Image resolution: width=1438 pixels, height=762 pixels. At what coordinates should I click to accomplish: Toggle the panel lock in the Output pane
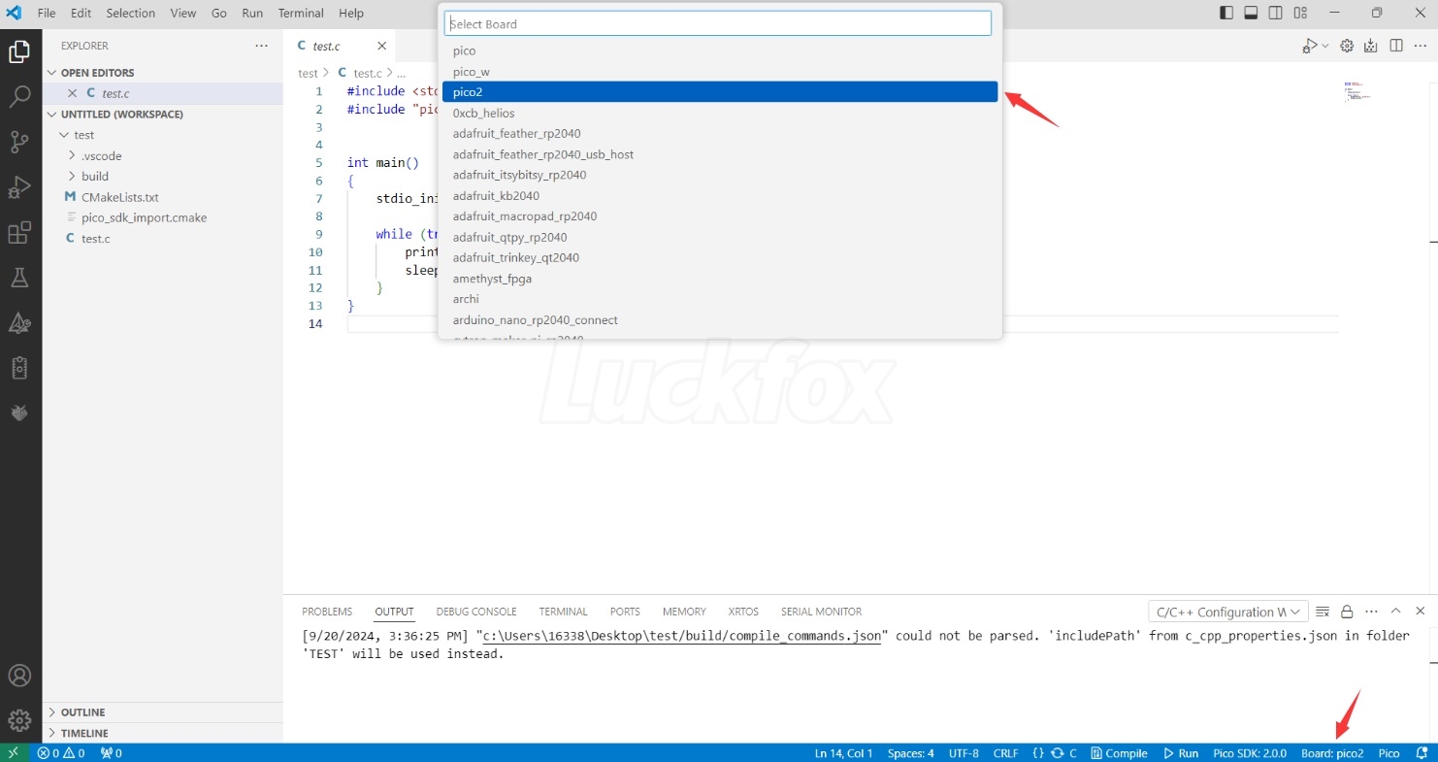click(x=1347, y=611)
